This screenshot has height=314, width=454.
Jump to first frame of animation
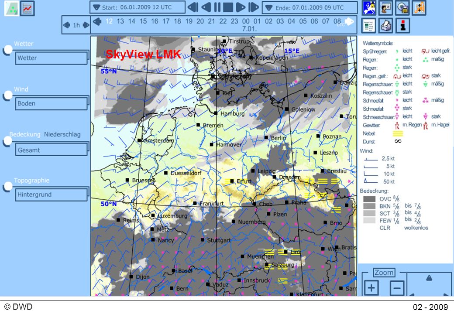pyautogui.click(x=193, y=7)
